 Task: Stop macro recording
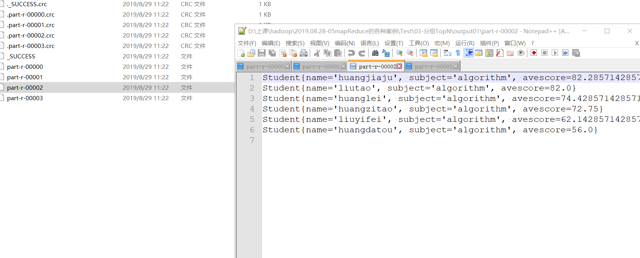point(544,53)
